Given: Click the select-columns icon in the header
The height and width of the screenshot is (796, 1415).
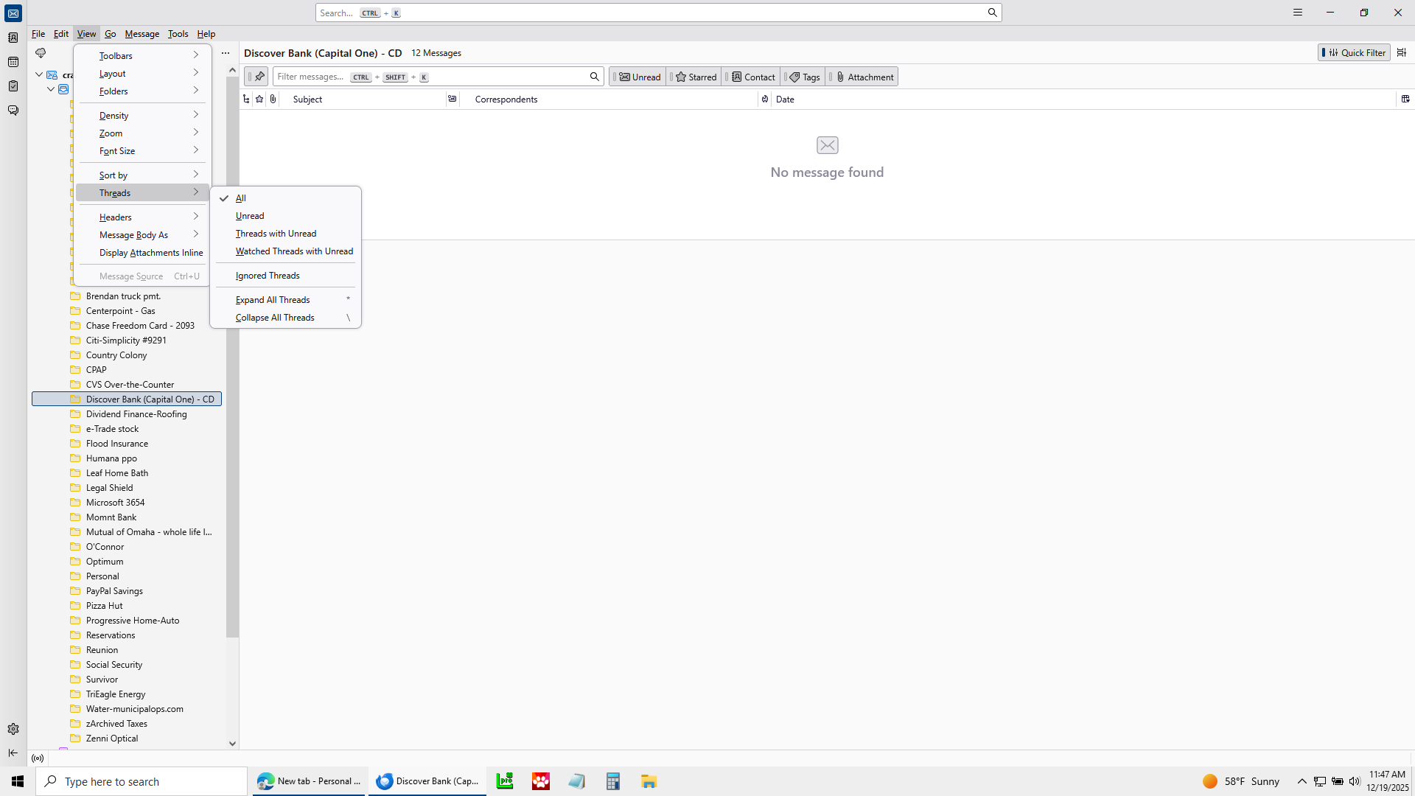Looking at the screenshot, I should (1405, 99).
